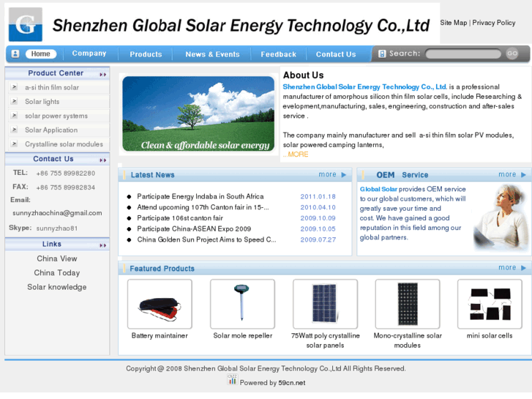Open Crystalline solar modules category
Screen dimensions: 532x399
tap(64, 144)
